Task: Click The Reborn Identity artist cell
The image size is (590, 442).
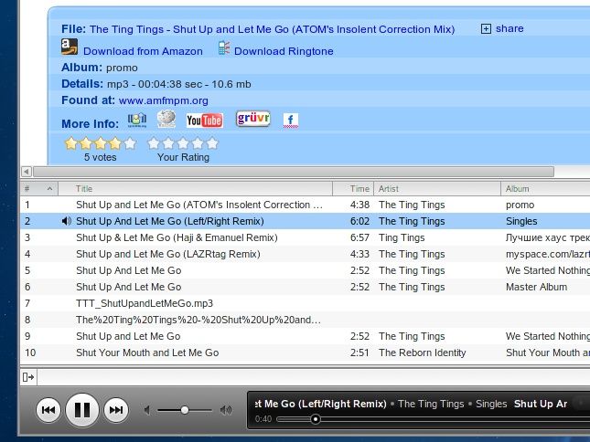Action: point(423,353)
